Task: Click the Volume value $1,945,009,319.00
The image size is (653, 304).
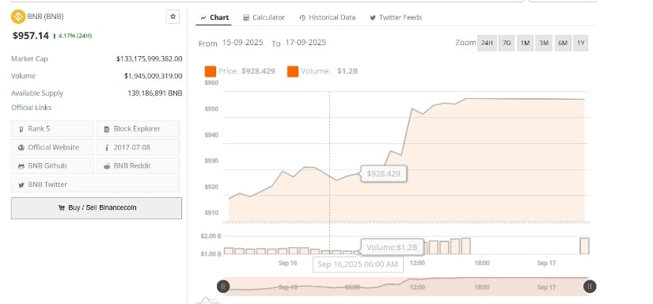Action: point(153,76)
